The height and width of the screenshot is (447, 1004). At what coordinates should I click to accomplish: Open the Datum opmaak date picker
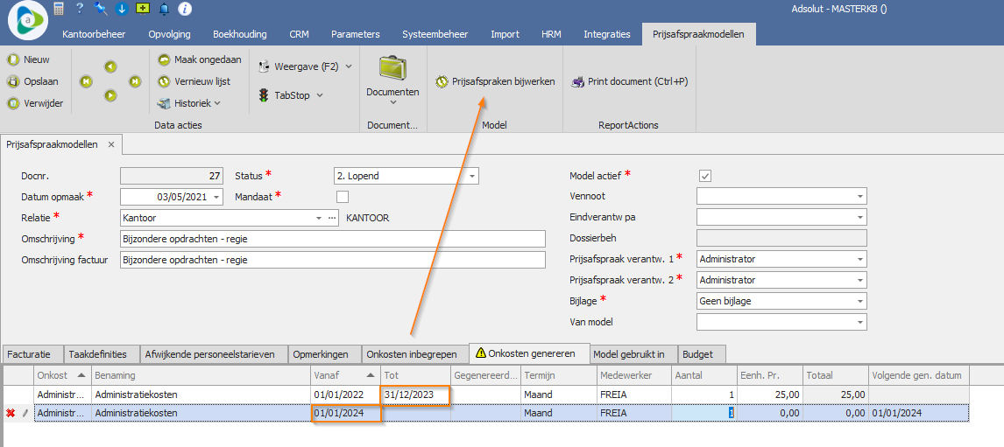(x=216, y=197)
